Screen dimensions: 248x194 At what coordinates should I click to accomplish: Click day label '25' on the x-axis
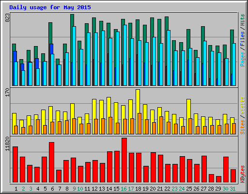point(189,189)
